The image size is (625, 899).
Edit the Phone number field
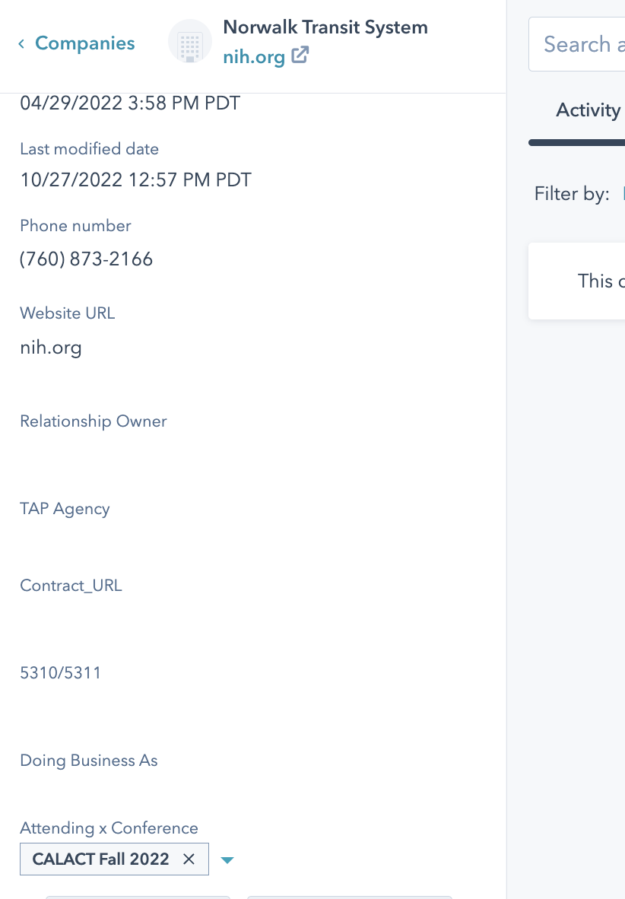[86, 259]
